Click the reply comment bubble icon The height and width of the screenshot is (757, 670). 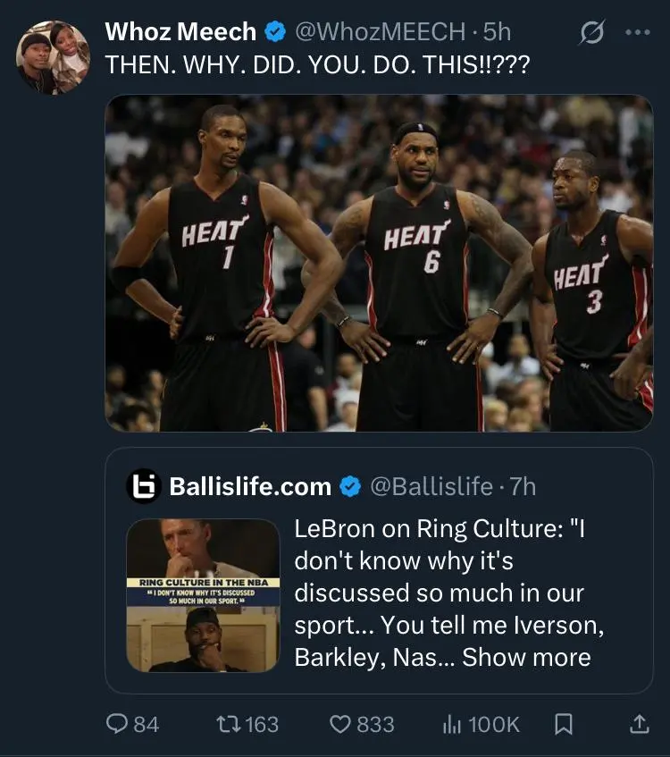point(119,724)
